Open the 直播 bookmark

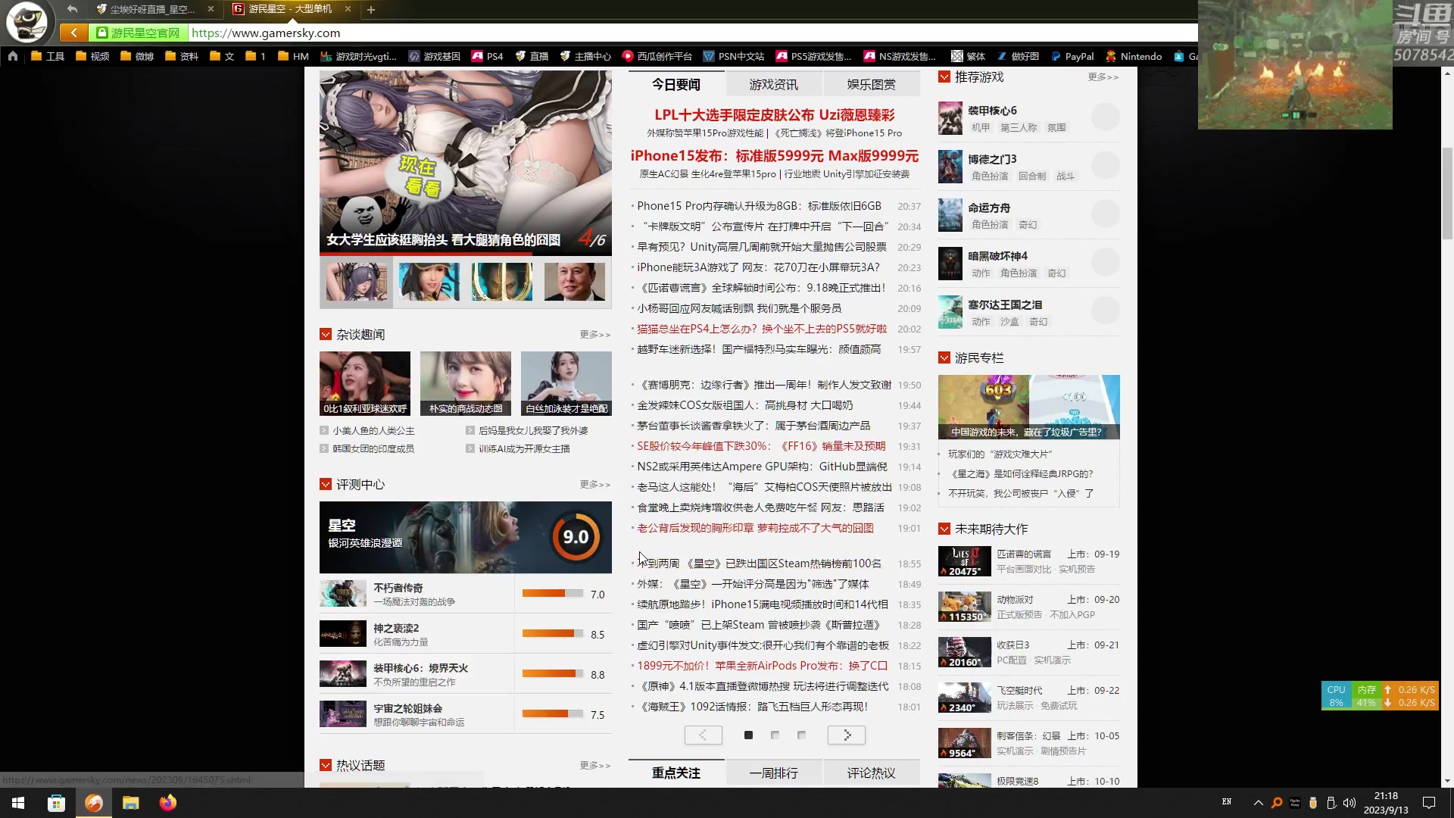pos(532,56)
